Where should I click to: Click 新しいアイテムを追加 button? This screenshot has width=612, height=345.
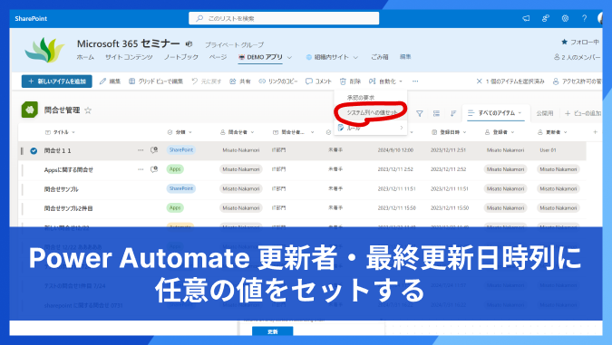[x=57, y=81]
